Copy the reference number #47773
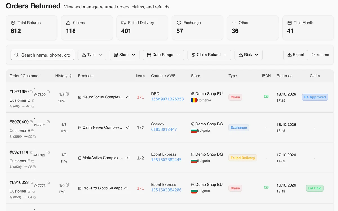This screenshot has width=338, height=211. click(x=48, y=183)
